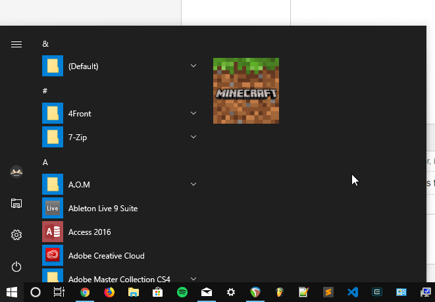Viewport: 435px width, 302px height.
Task: Select the 'Adobe Master Collection CS4' label
Action: click(x=119, y=279)
